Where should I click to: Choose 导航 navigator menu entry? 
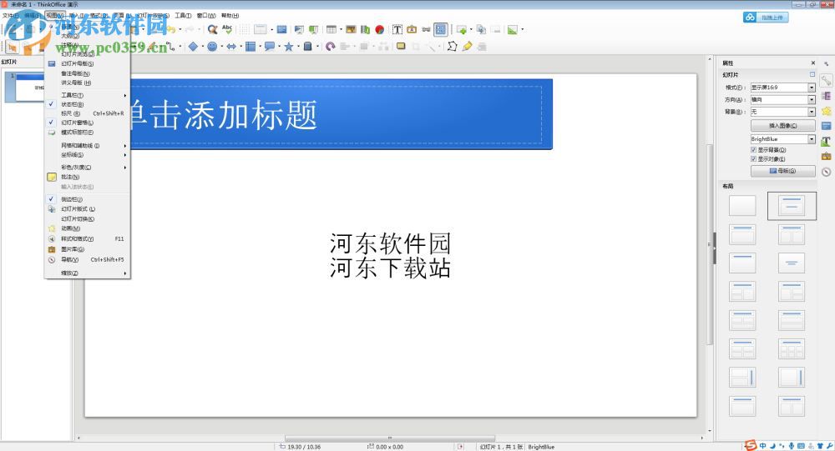coord(88,259)
